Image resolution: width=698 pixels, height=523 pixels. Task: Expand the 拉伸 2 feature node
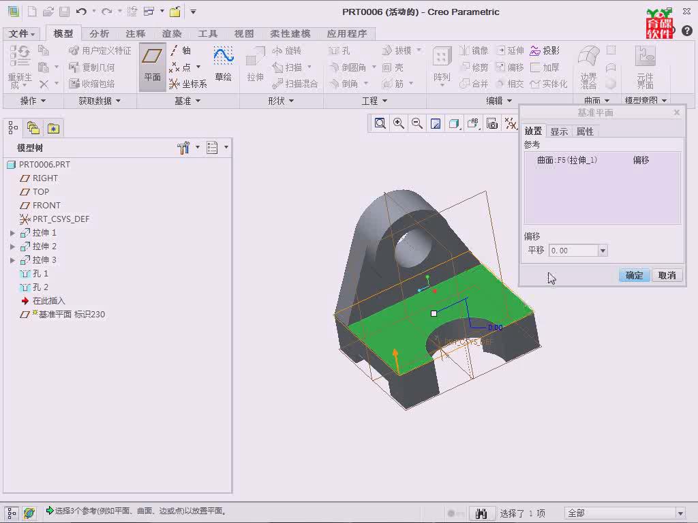coord(12,247)
